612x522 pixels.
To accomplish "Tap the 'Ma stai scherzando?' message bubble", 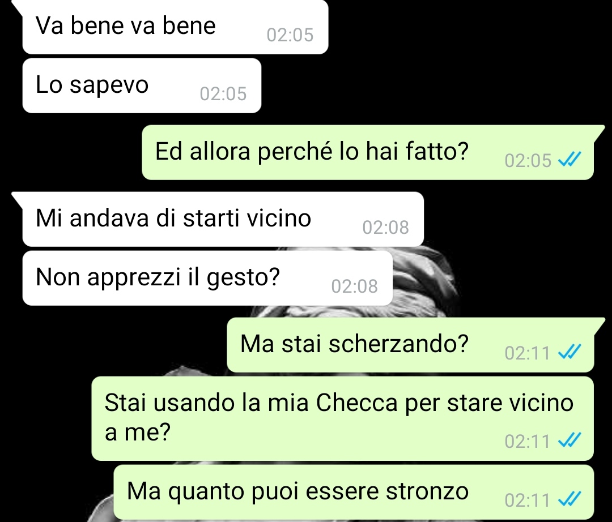I will 410,345.
